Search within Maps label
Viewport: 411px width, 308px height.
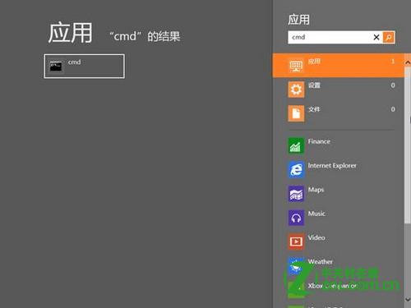316,190
